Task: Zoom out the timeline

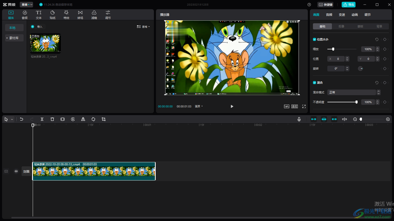Action: click(355, 119)
